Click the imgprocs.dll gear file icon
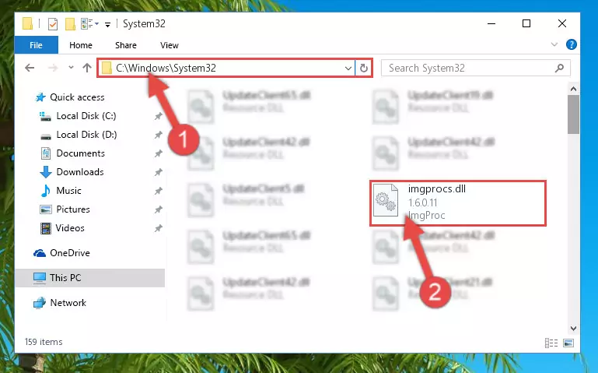Image resolution: width=598 pixels, height=373 pixels. point(385,200)
